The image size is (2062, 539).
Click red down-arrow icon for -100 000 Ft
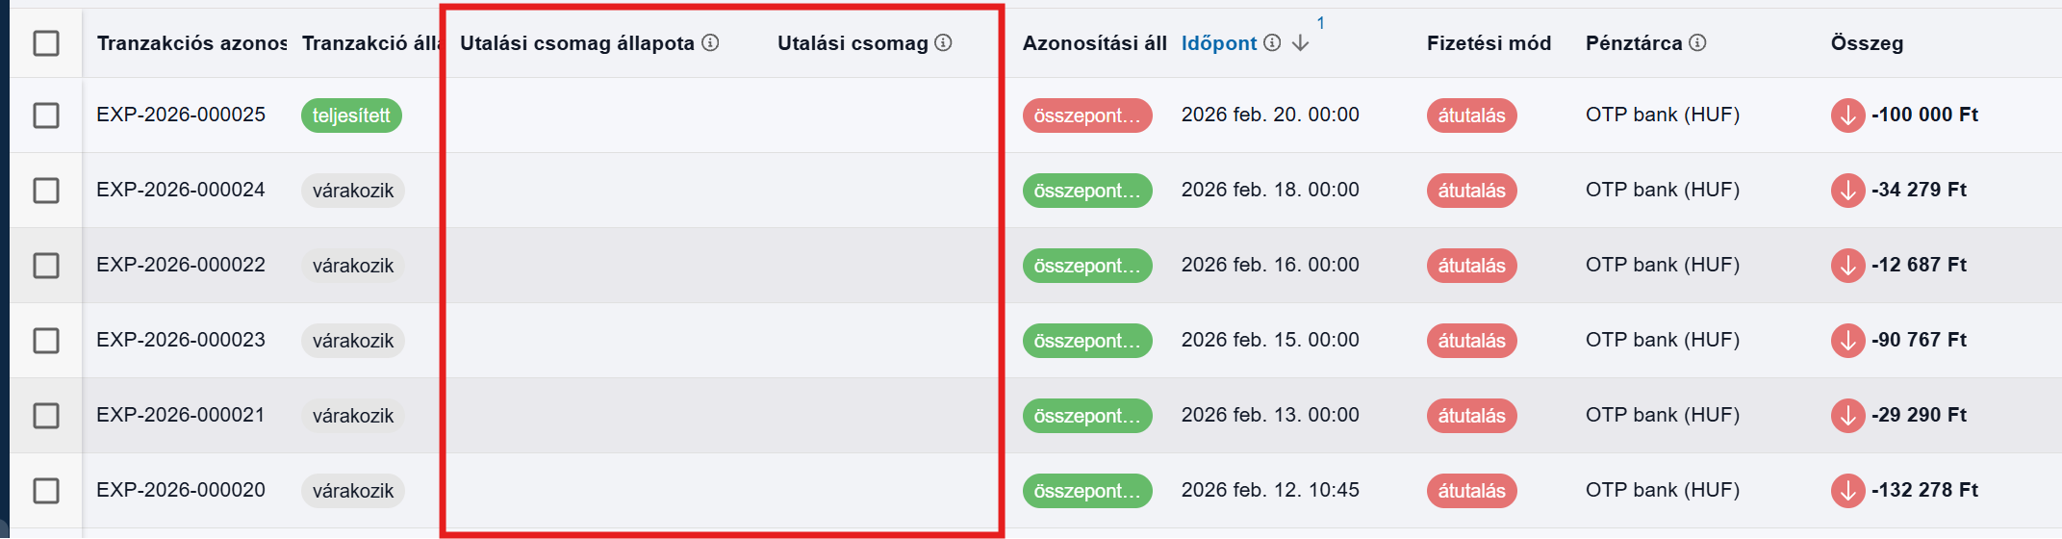coord(1847,115)
